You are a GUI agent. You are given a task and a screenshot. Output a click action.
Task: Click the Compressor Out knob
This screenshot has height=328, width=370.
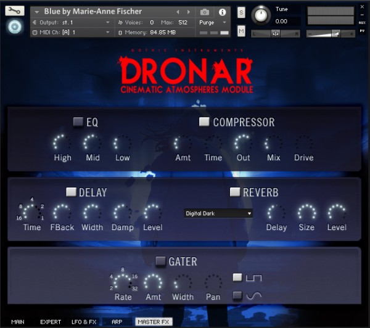(244, 143)
